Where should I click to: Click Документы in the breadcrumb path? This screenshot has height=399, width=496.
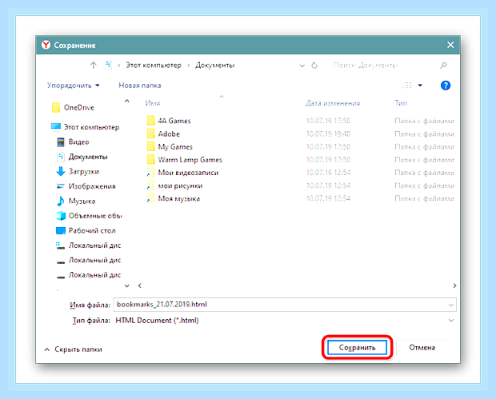point(214,65)
